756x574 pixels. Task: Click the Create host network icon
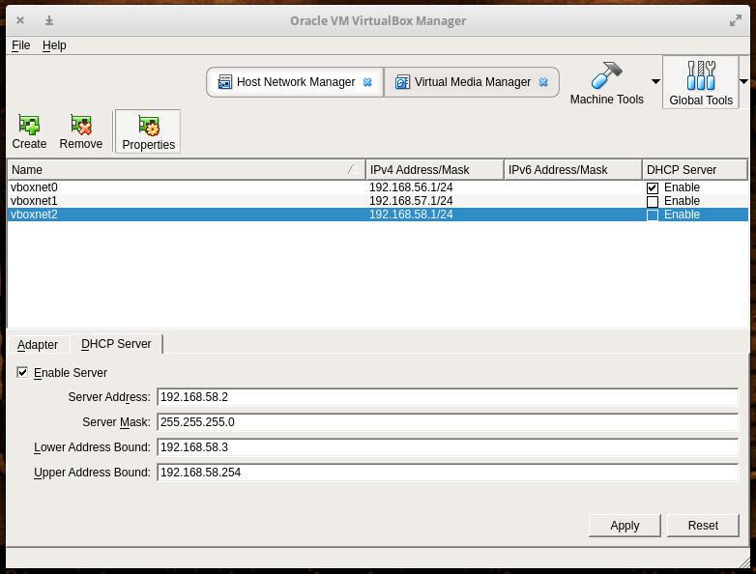(29, 125)
